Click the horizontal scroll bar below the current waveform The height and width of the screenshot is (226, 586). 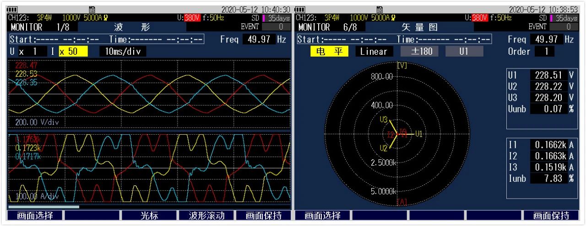tap(44, 207)
